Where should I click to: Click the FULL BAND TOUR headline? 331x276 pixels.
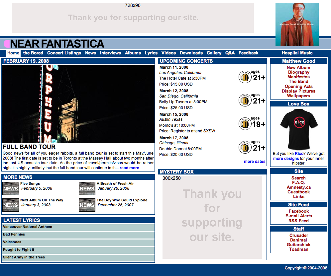[29, 147]
